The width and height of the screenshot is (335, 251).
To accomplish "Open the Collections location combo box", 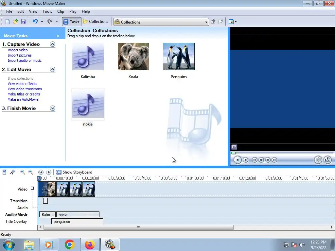I will (161, 22).
